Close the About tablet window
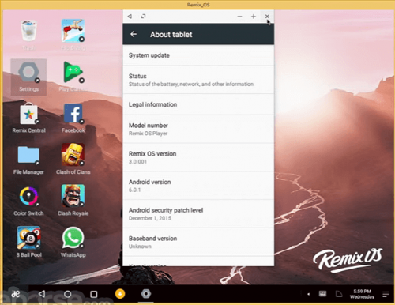The image size is (395, 305). point(267,17)
